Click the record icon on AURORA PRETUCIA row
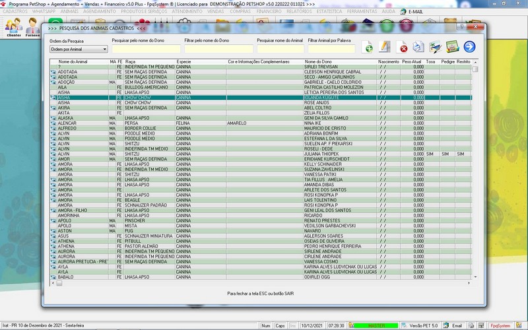Screen dimensions: 528x330 pyautogui.click(x=53, y=261)
